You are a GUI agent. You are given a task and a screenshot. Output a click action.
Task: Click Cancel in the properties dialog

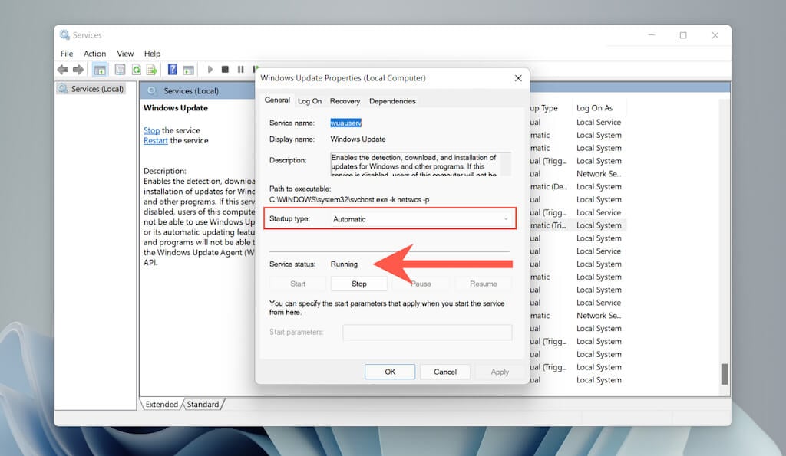pos(445,372)
